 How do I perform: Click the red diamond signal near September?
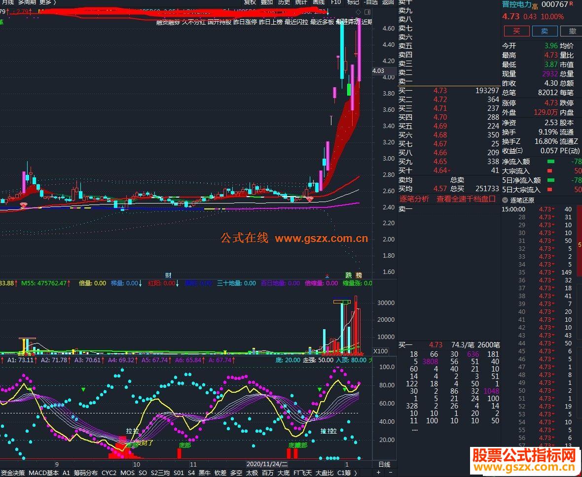(x=23, y=205)
